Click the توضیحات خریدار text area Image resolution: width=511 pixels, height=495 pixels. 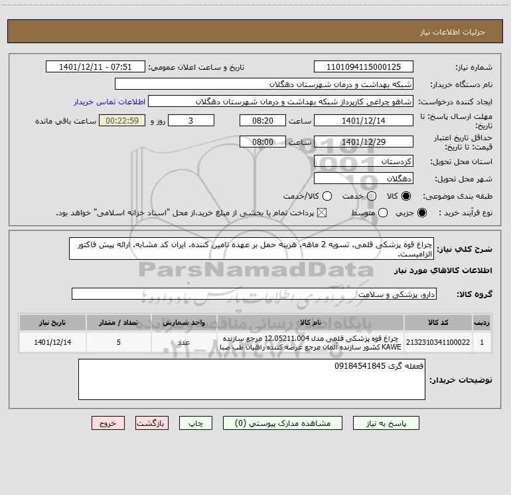point(252,379)
